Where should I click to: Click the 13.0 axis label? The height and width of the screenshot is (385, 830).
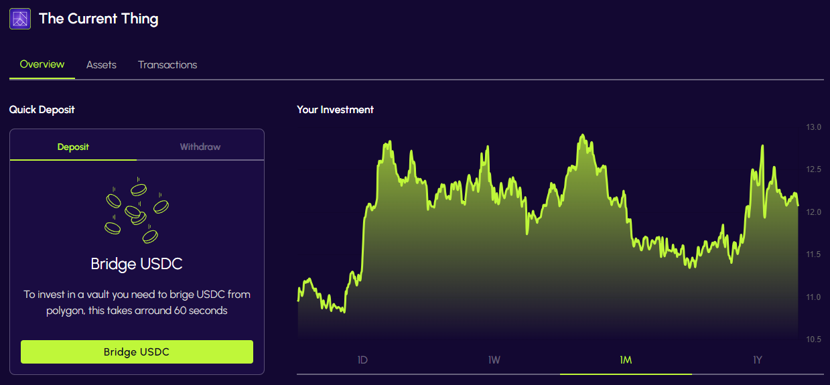(813, 127)
